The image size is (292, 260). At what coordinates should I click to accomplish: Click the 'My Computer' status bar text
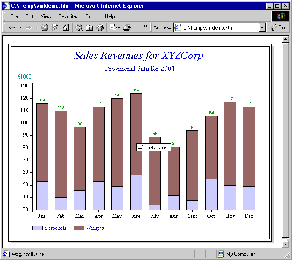240,254
